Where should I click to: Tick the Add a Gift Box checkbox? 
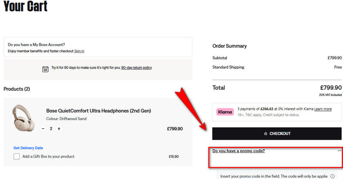pyautogui.click(x=17, y=156)
